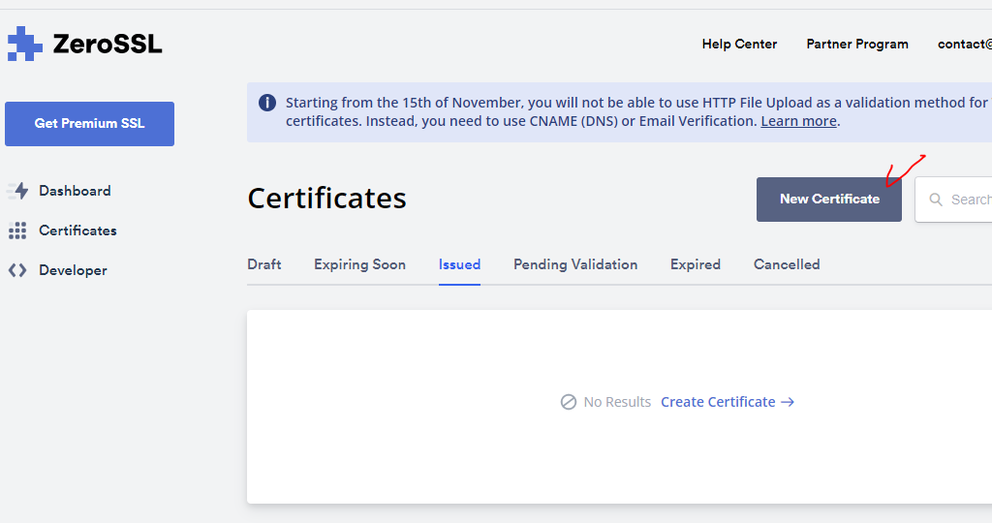Click the ZeroSSL wordmark text
This screenshot has height=523, width=992.
(x=108, y=44)
